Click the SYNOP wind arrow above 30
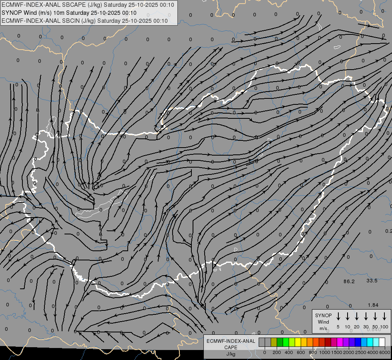This screenshot has height=360, width=392. [366, 316]
